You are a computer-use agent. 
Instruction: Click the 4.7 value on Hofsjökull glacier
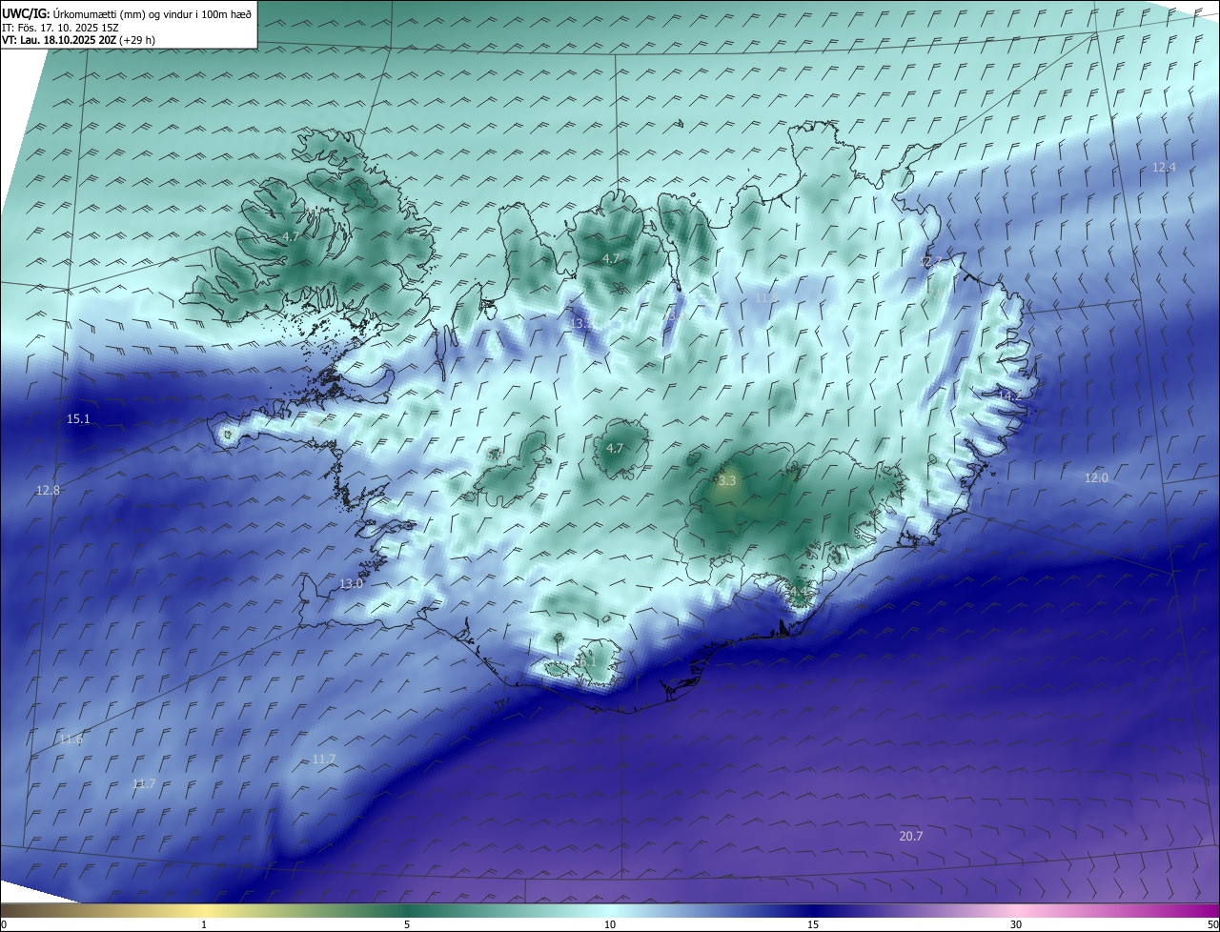(615, 448)
